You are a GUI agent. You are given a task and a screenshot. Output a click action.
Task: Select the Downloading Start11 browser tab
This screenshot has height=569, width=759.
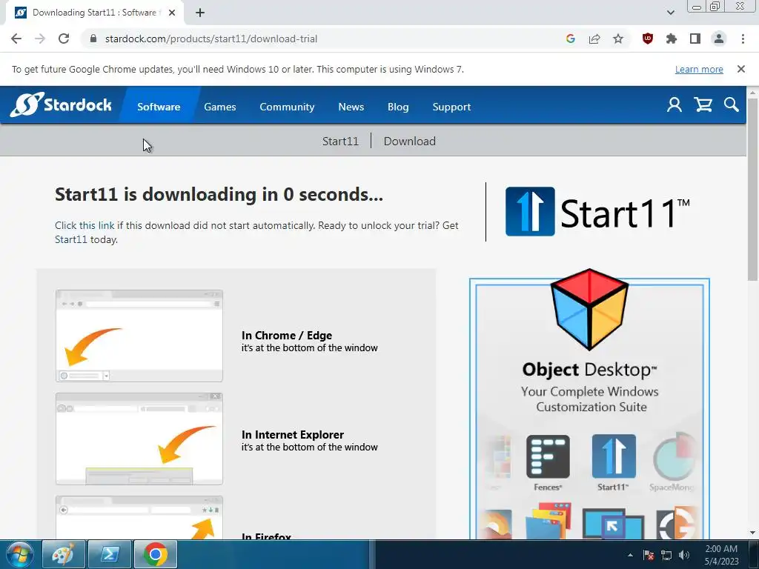94,13
